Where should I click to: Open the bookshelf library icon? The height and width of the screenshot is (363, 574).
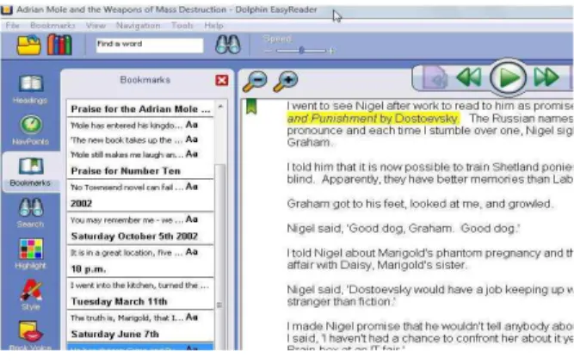[x=59, y=45]
